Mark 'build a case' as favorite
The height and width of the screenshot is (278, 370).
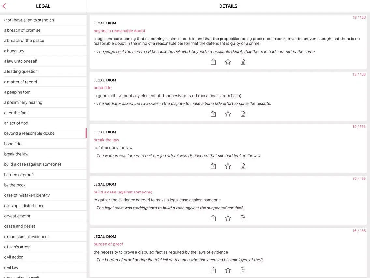(228, 218)
